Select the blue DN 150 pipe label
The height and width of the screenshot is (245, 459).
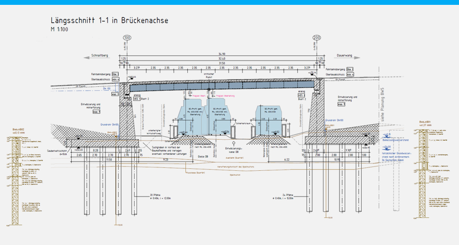(107, 89)
